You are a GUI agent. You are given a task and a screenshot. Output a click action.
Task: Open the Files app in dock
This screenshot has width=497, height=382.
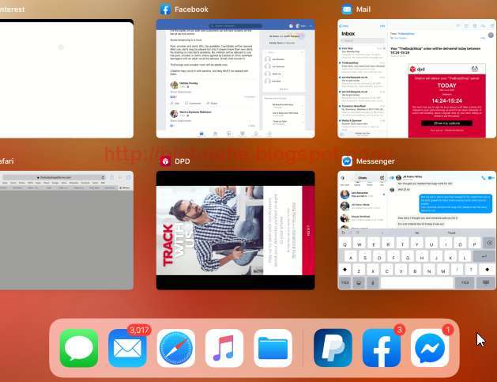point(273,348)
